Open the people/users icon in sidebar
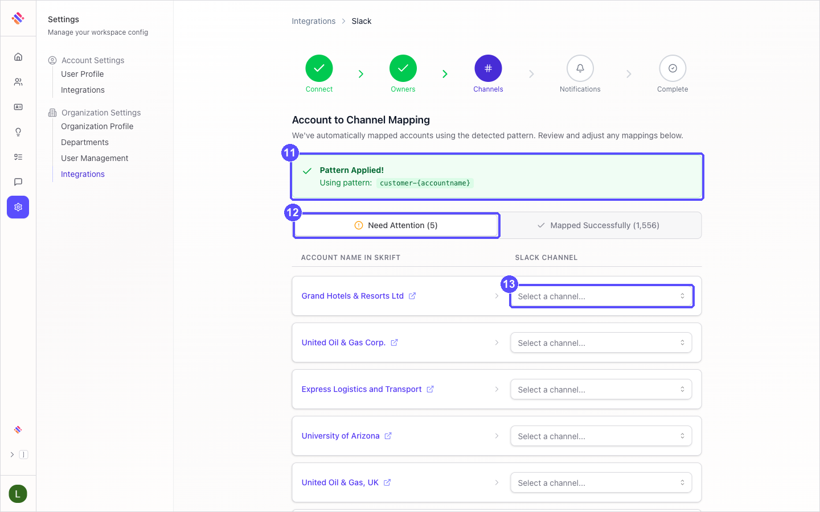The height and width of the screenshot is (512, 820). [18, 82]
